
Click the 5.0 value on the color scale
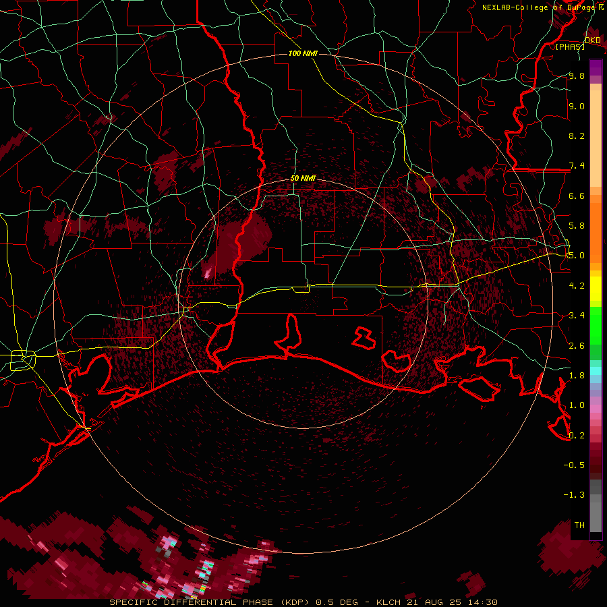[x=577, y=256]
